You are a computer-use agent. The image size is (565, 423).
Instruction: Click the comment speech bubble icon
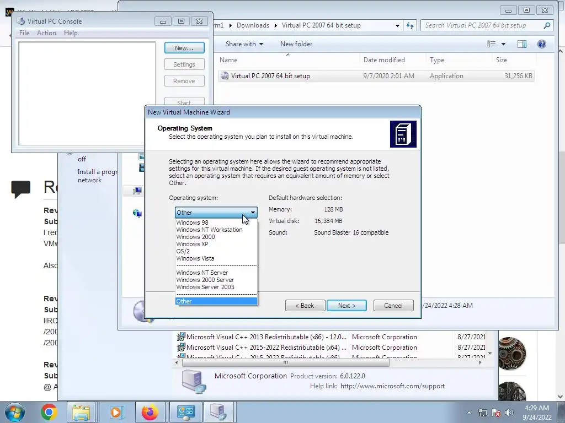click(x=21, y=189)
